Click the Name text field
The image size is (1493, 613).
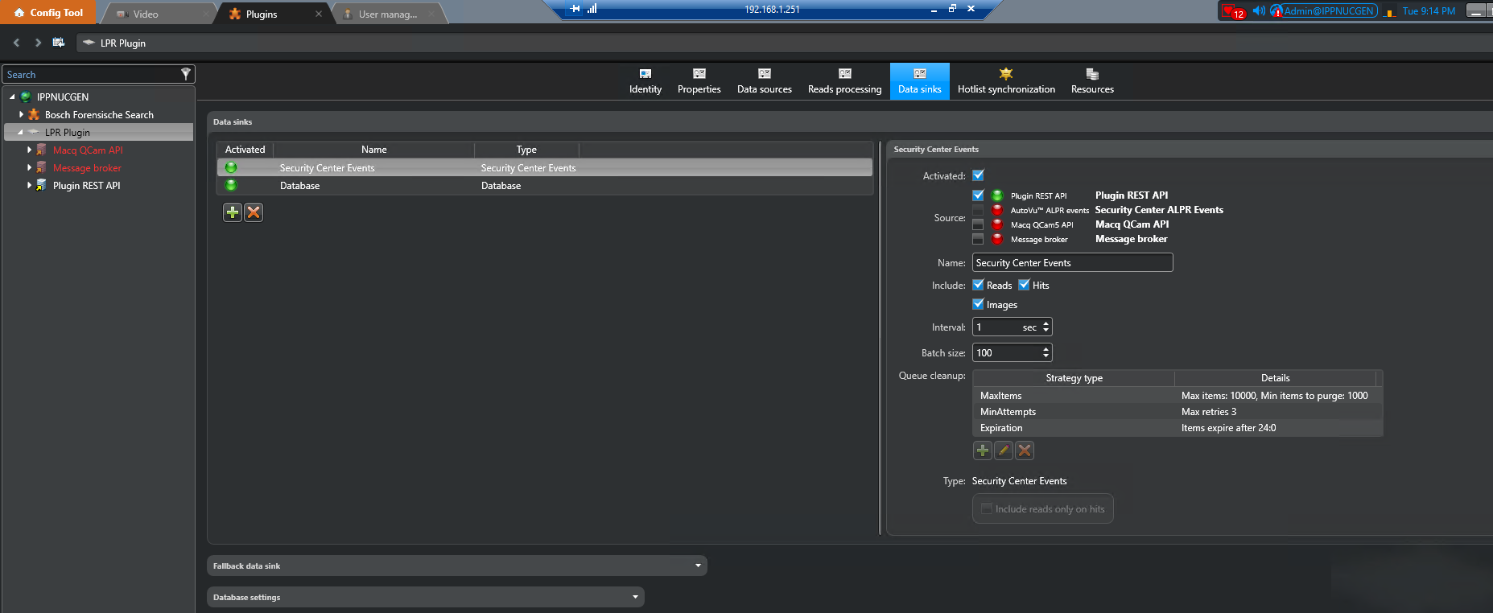(x=1072, y=263)
